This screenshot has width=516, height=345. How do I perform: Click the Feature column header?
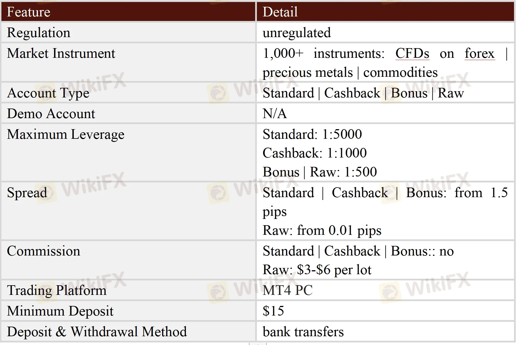point(29,12)
